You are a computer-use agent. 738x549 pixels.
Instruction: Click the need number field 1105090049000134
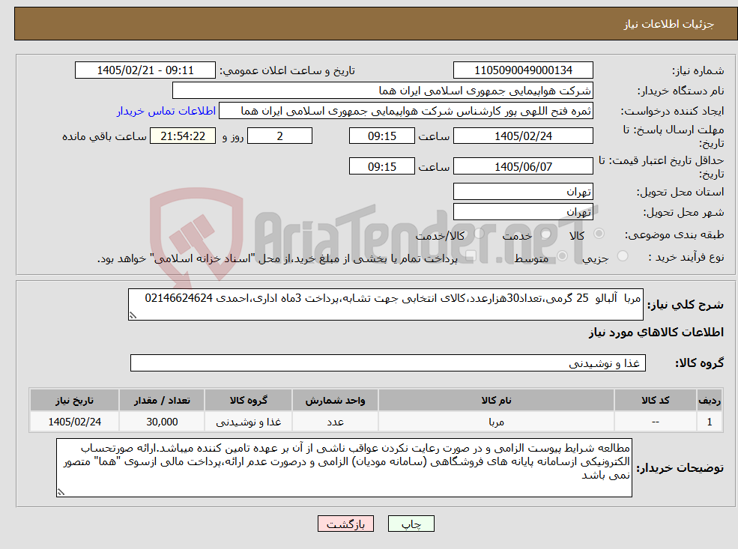point(523,70)
